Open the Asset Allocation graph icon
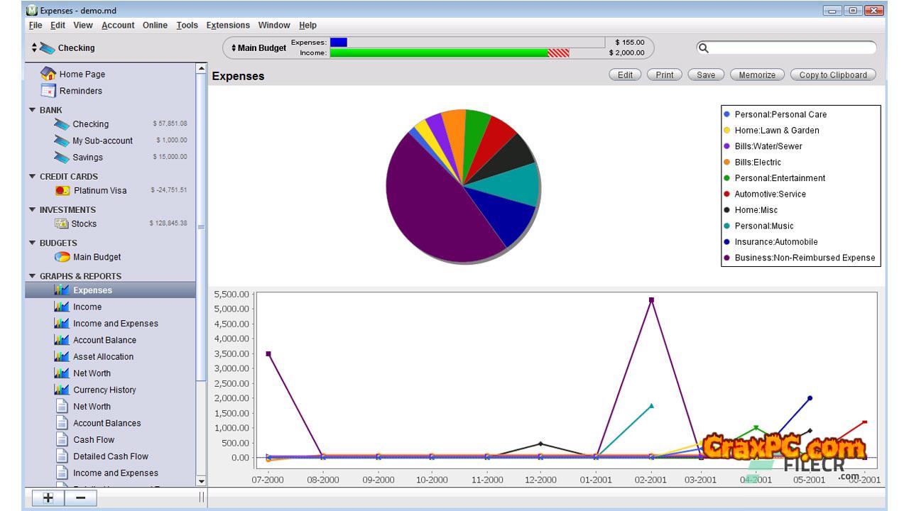Image resolution: width=909 pixels, height=511 pixels. coord(62,356)
